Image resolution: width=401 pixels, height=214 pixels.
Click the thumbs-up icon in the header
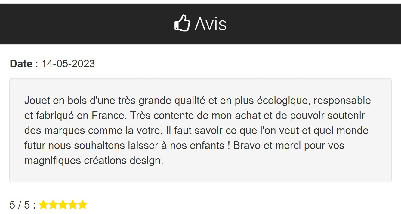(182, 23)
